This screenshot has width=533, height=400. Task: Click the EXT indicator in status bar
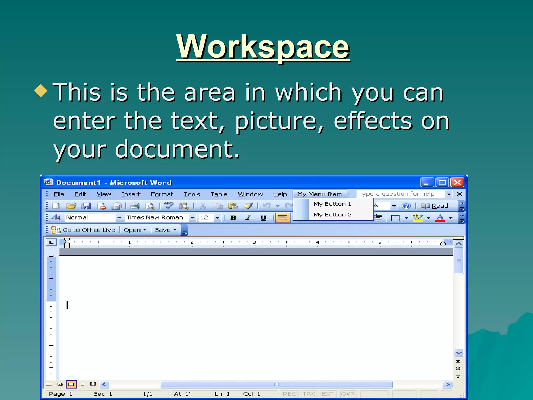(328, 394)
